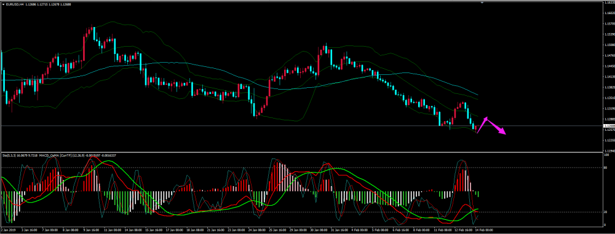Click the 12 Feb 16:00 time label
Screen dimensions: 615x234
(463, 230)
